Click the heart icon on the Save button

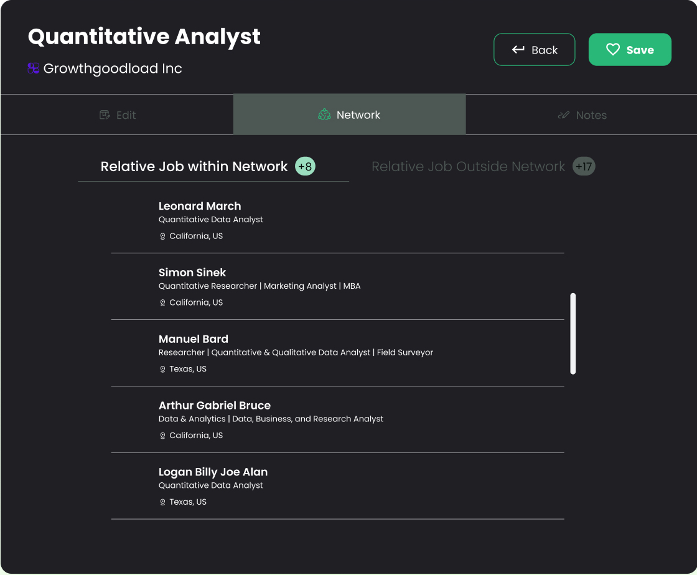coord(613,49)
